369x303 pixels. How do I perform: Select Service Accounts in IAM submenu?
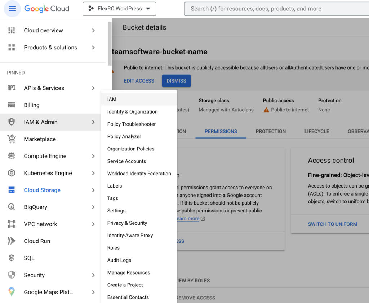tap(126, 161)
